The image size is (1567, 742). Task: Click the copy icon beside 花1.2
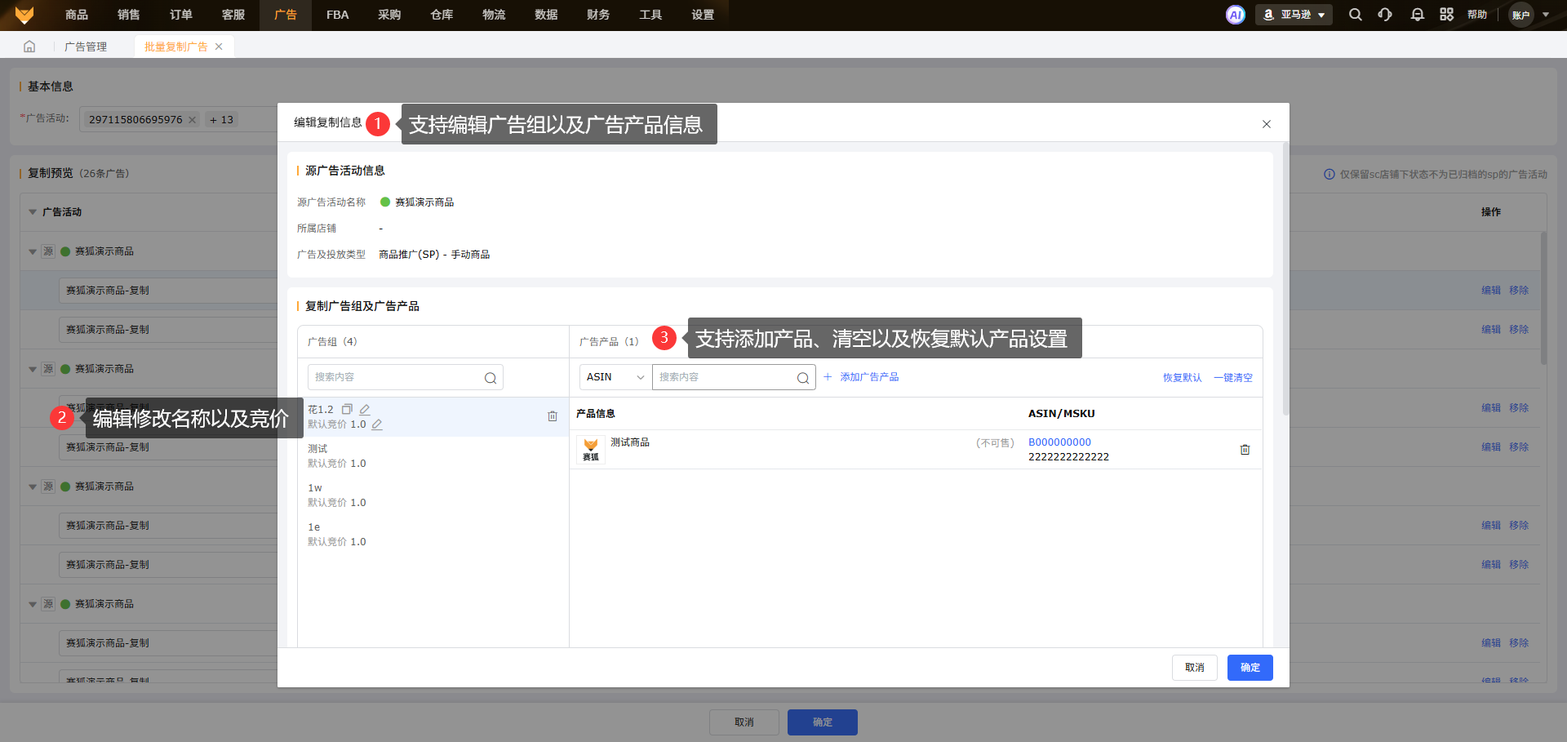click(347, 409)
